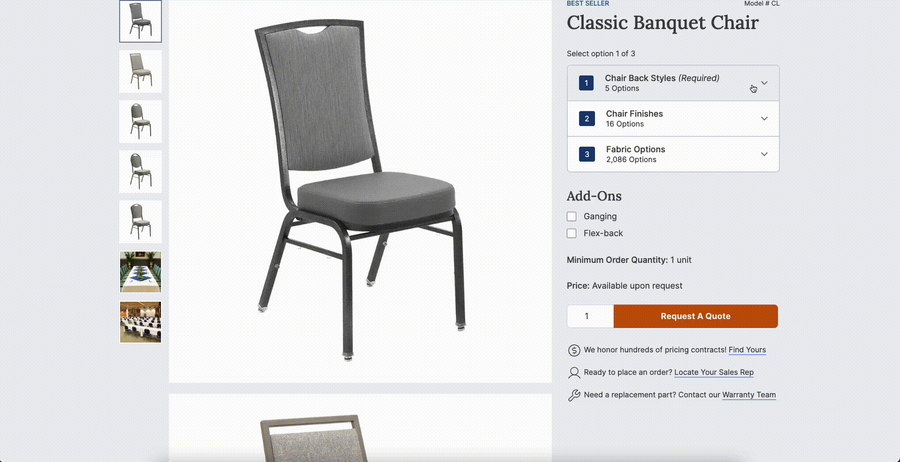Image resolution: width=900 pixels, height=462 pixels.
Task: Click the person sales rep icon
Action: [x=574, y=373]
